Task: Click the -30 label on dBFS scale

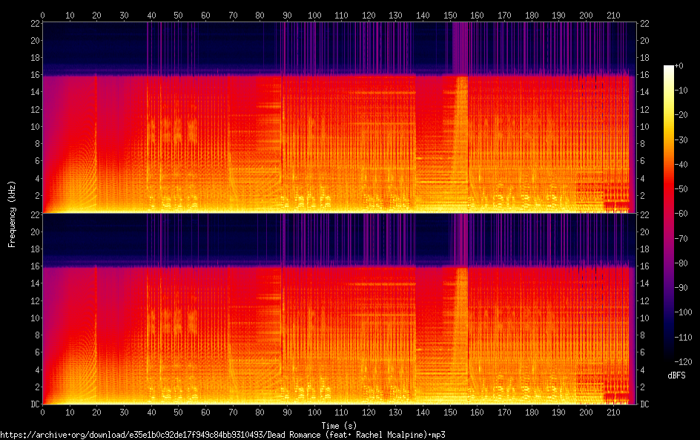Action: 681,139
